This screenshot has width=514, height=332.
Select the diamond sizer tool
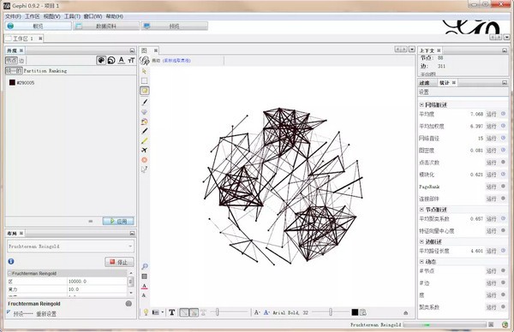click(x=144, y=112)
